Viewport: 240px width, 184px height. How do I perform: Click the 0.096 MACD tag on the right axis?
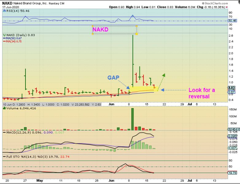(x=232, y=136)
